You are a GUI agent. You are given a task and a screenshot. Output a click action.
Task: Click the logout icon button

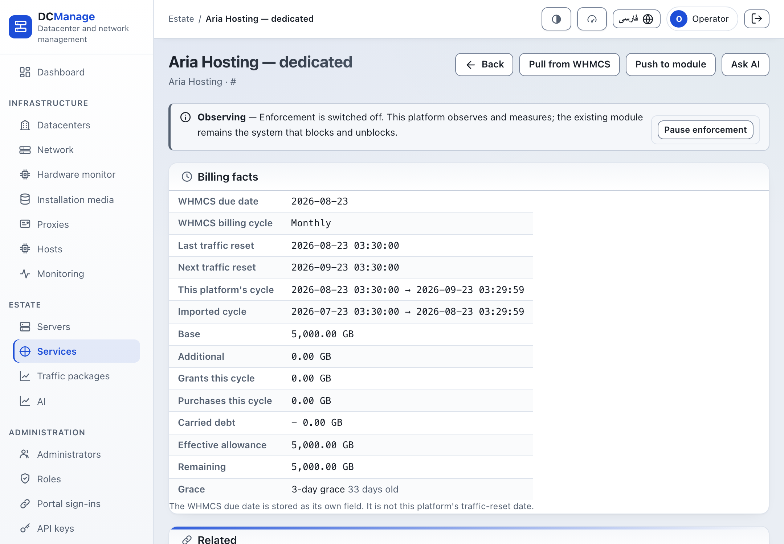756,19
